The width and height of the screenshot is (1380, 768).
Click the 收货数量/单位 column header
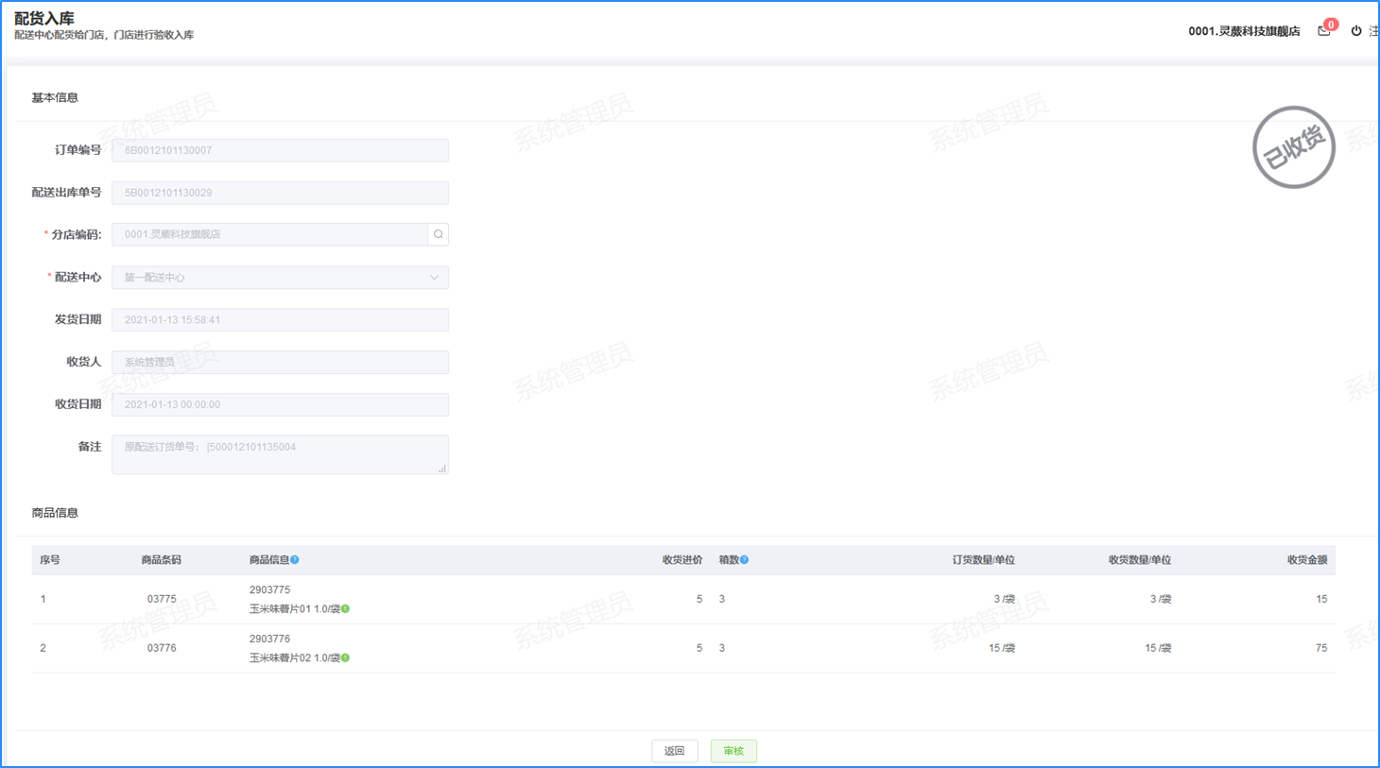tap(1140, 560)
